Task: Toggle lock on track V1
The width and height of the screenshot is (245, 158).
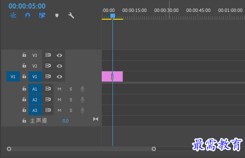Action: click(x=24, y=76)
